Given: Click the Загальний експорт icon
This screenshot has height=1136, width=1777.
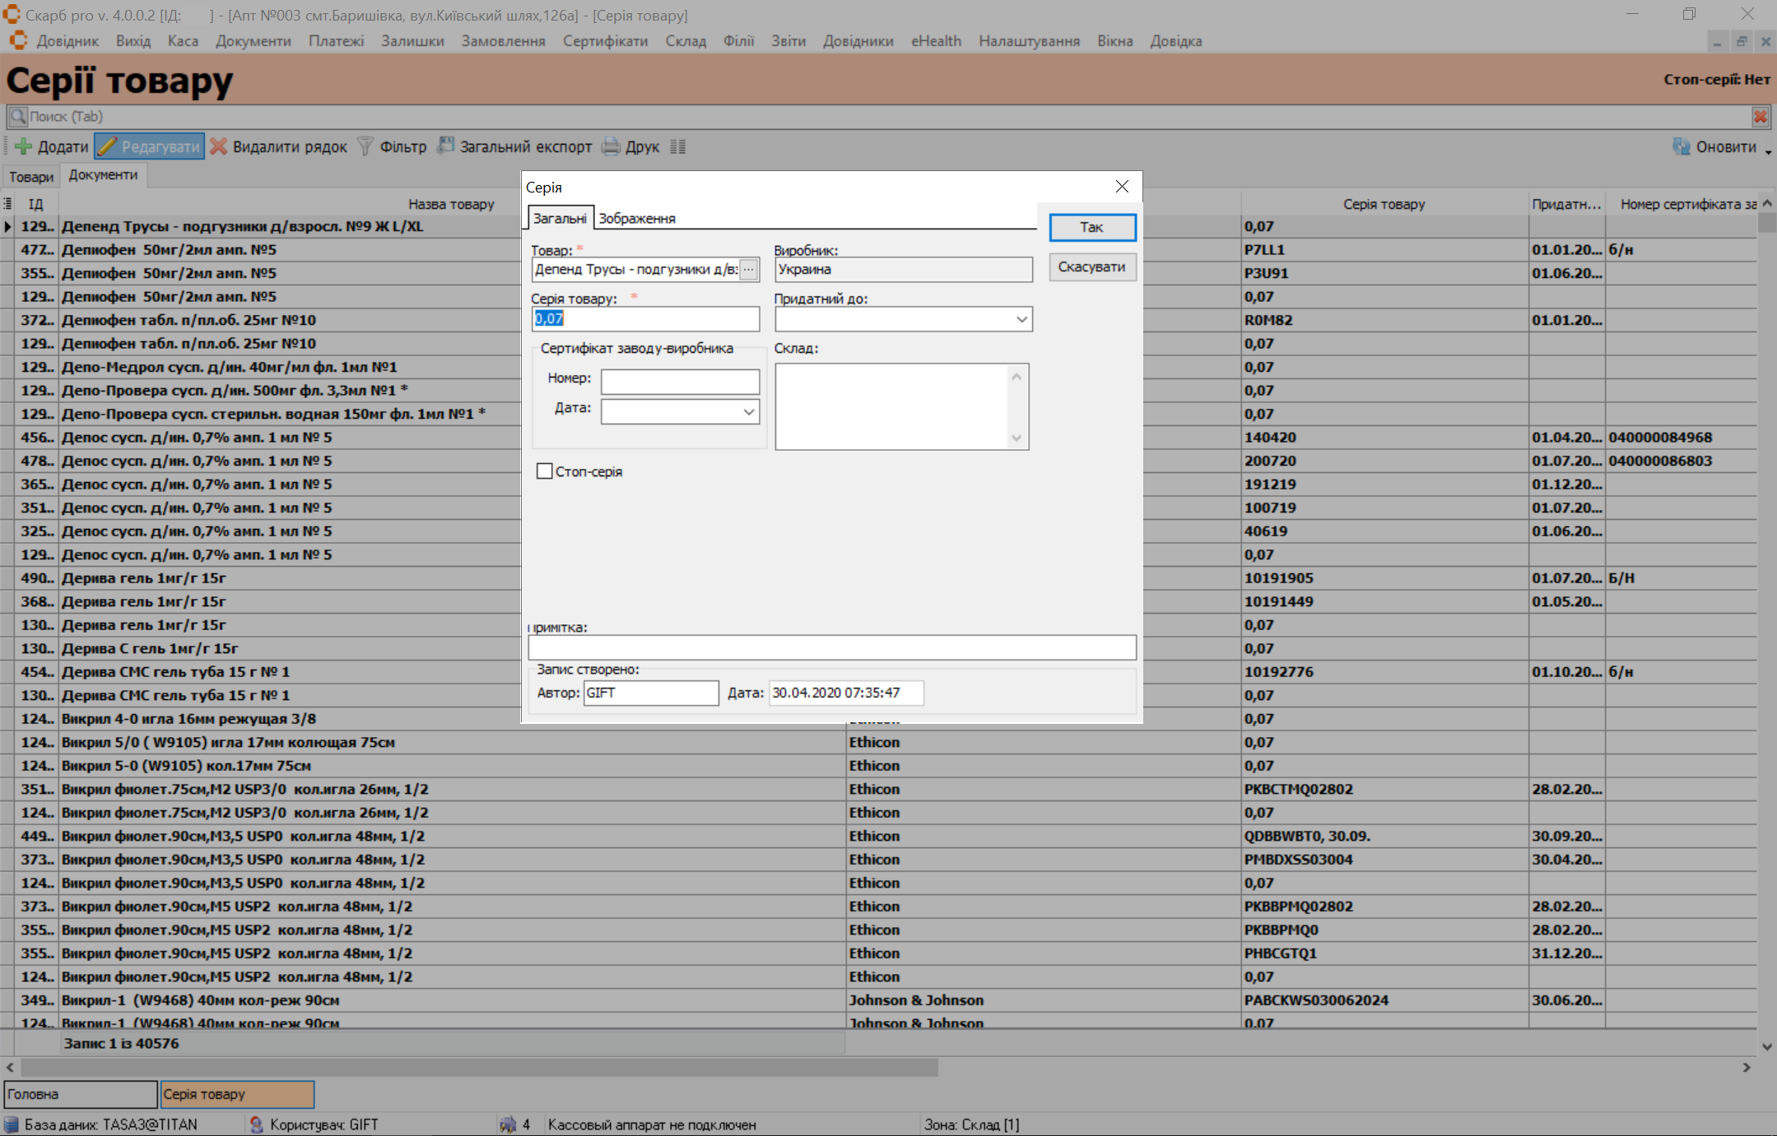Looking at the screenshot, I should [445, 146].
